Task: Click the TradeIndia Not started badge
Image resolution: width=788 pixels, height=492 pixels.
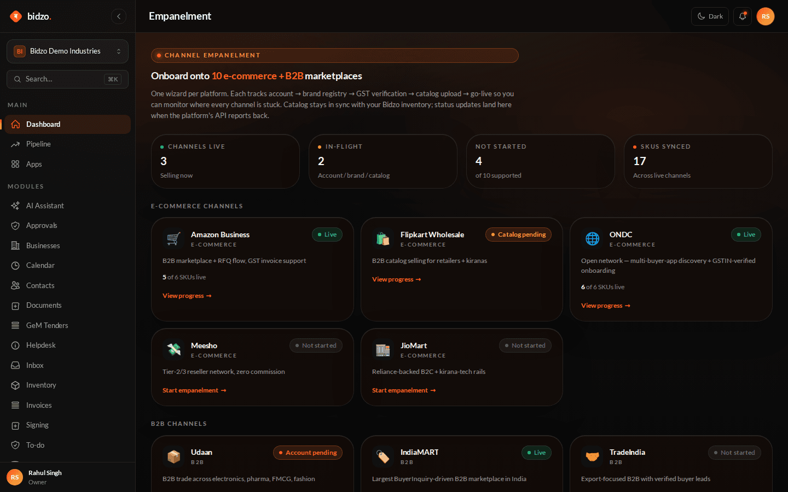Action: click(x=734, y=453)
